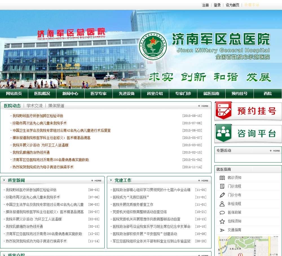Image resolution: width=282 pixels, height=256 pixels.
Task: Open 科室新闻 item 我院乳腺癌防治热线开通
Action: [x=24, y=226]
